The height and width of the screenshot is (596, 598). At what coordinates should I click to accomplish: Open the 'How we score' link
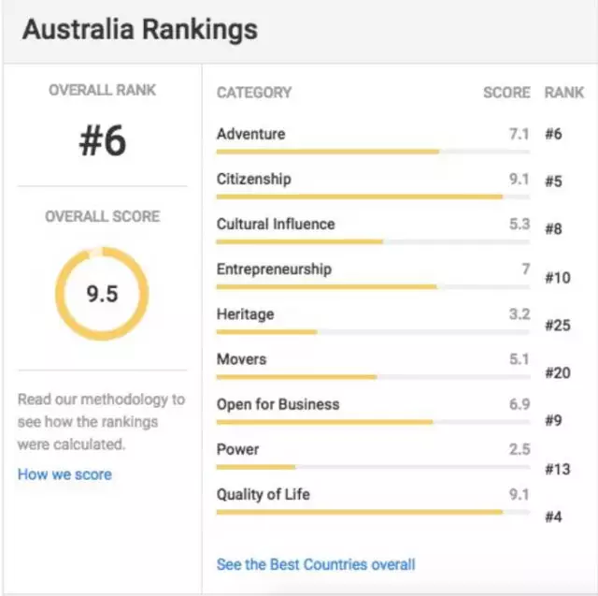tap(64, 474)
